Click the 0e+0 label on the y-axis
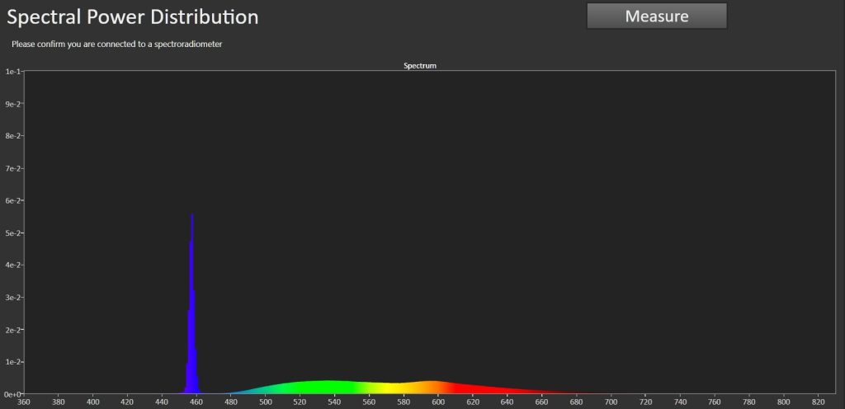This screenshot has height=409, width=845. (12, 394)
